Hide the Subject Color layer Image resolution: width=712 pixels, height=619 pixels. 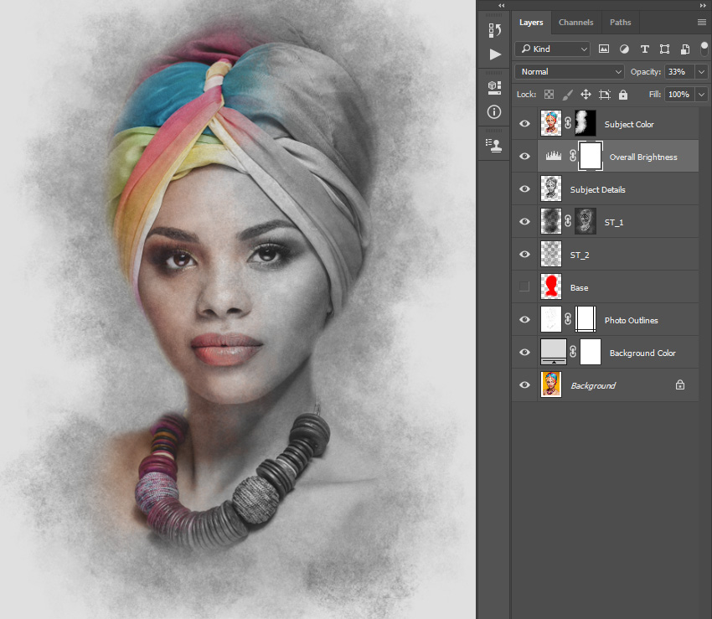click(524, 123)
